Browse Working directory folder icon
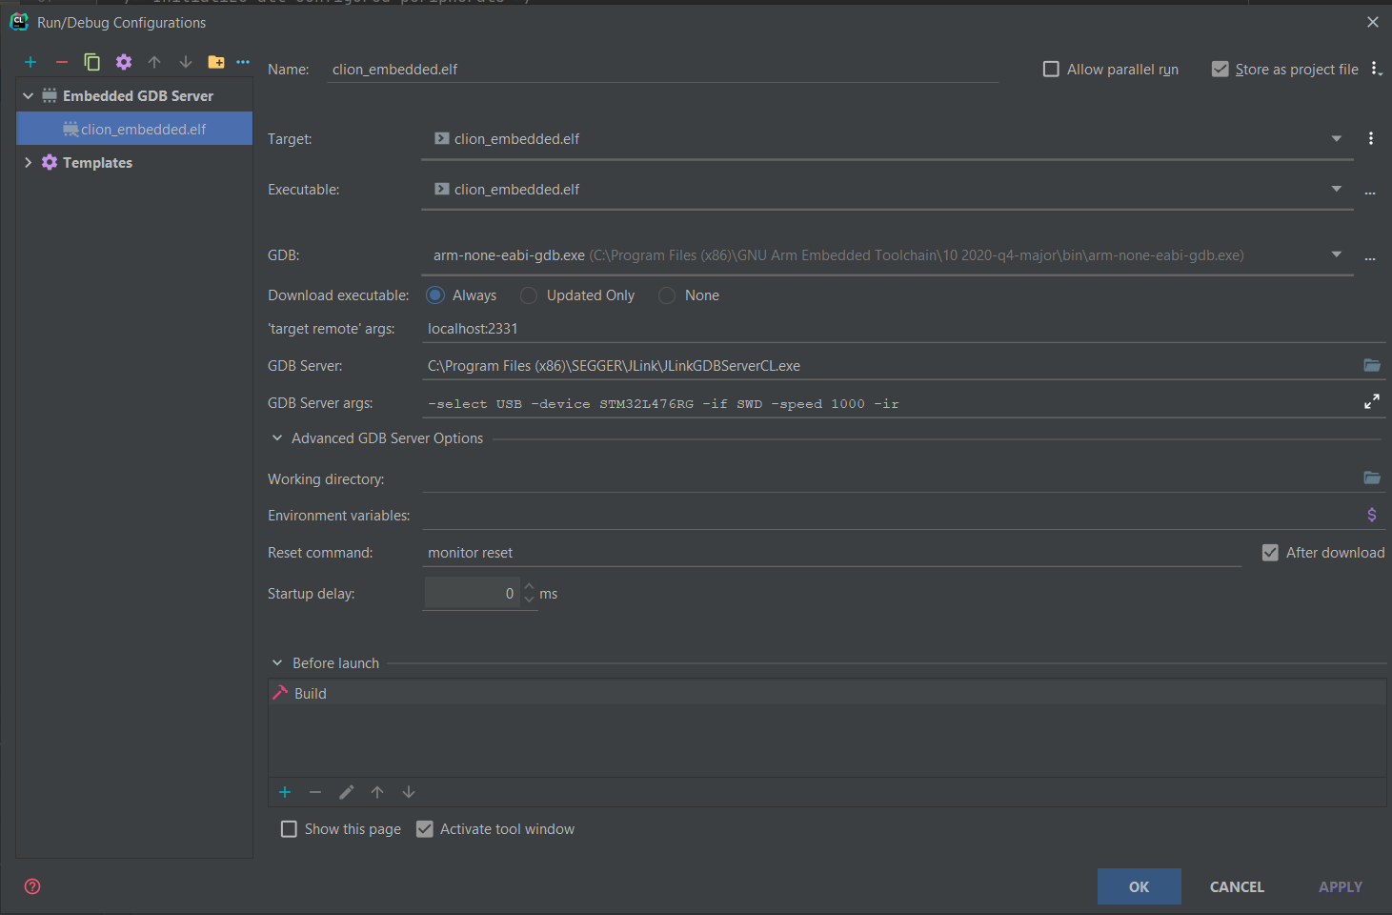The width and height of the screenshot is (1392, 915). (x=1372, y=478)
